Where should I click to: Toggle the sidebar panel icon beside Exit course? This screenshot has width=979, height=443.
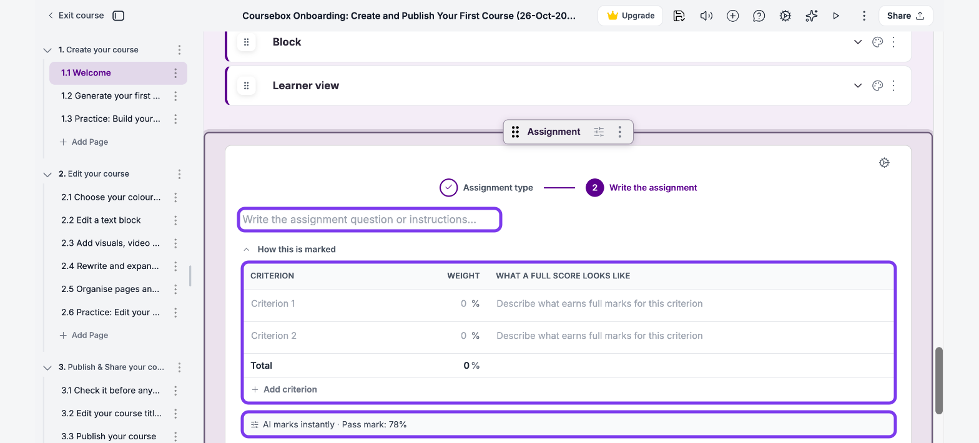tap(119, 16)
